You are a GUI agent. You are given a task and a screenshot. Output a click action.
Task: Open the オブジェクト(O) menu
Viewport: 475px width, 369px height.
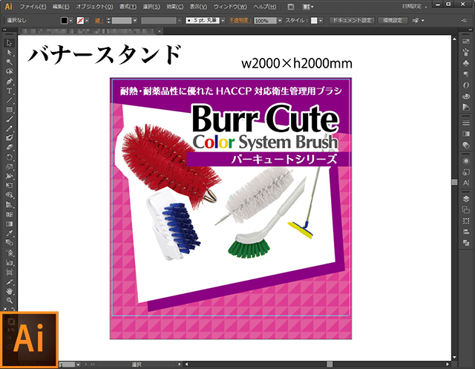94,7
